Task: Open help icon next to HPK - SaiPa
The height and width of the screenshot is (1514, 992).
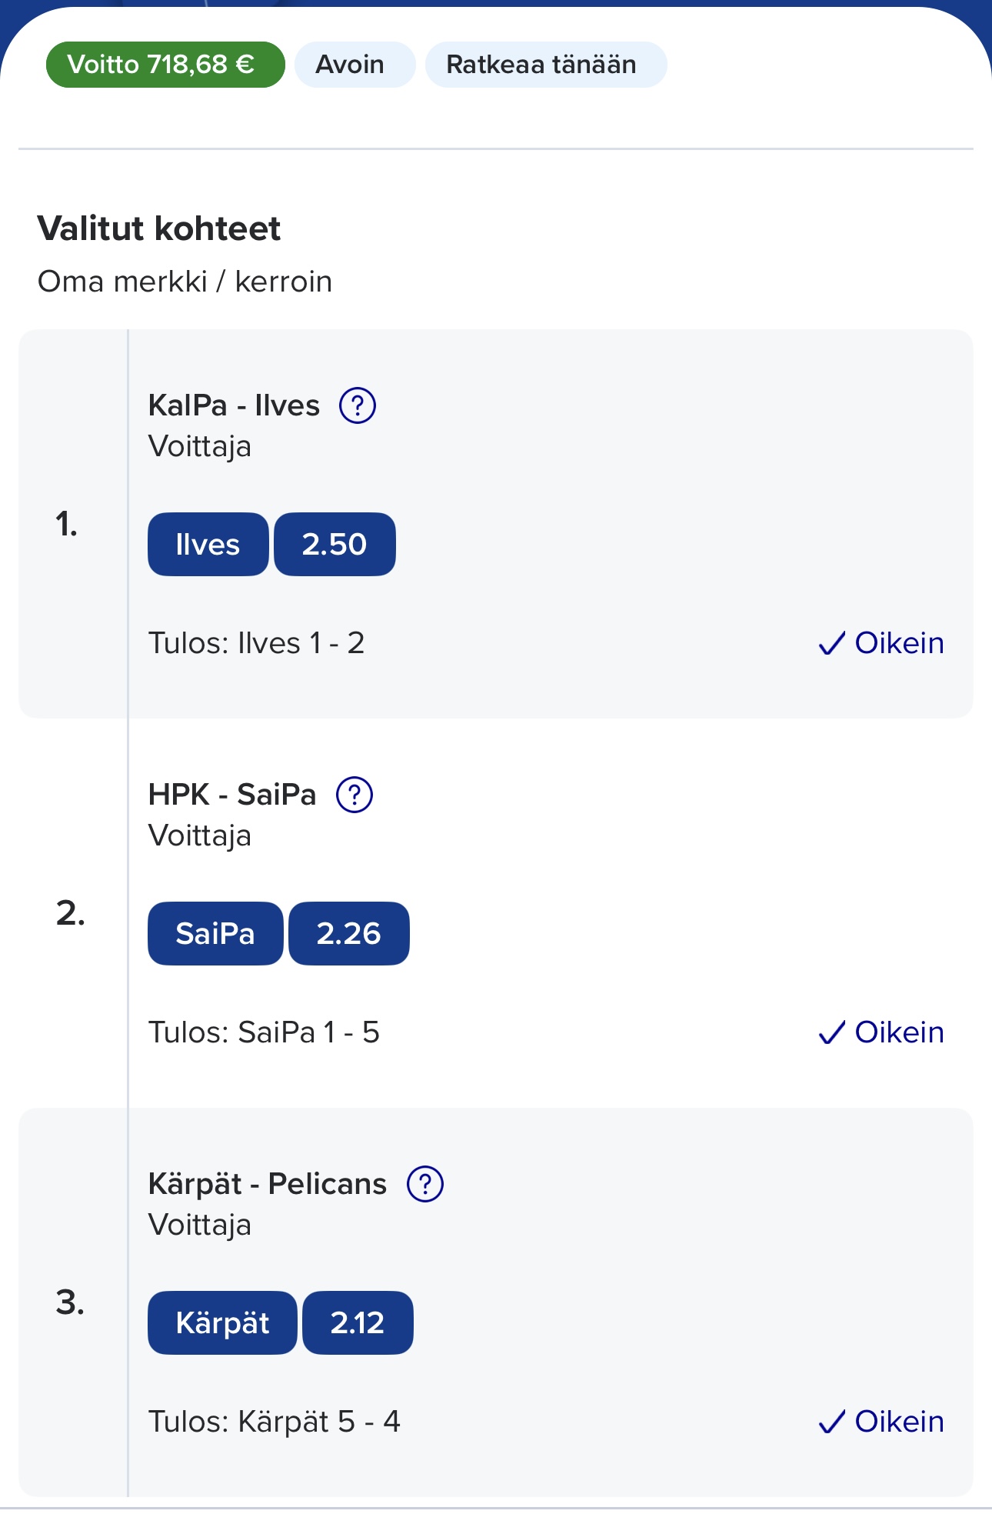Action: coord(355,795)
